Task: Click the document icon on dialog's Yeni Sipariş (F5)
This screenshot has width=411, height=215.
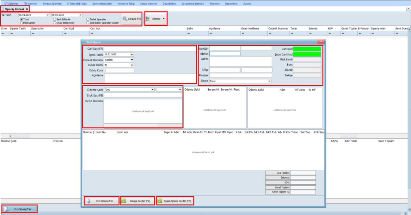Action: pos(90,201)
